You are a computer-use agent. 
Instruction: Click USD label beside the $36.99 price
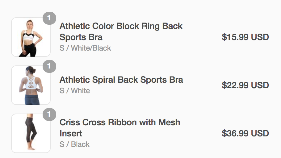260,134
